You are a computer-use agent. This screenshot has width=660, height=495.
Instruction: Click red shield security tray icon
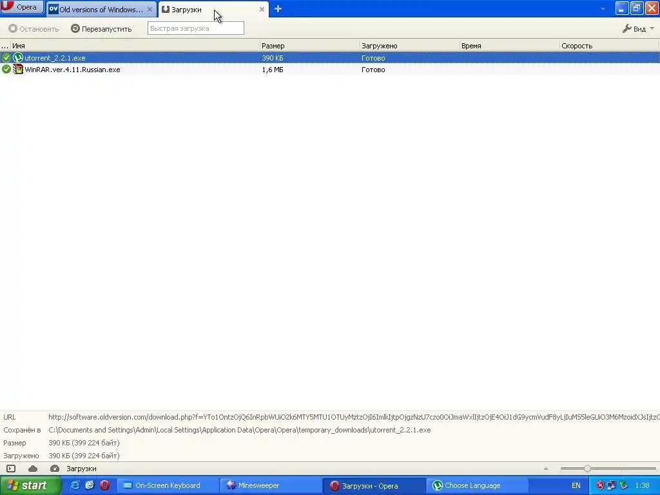tap(601, 485)
